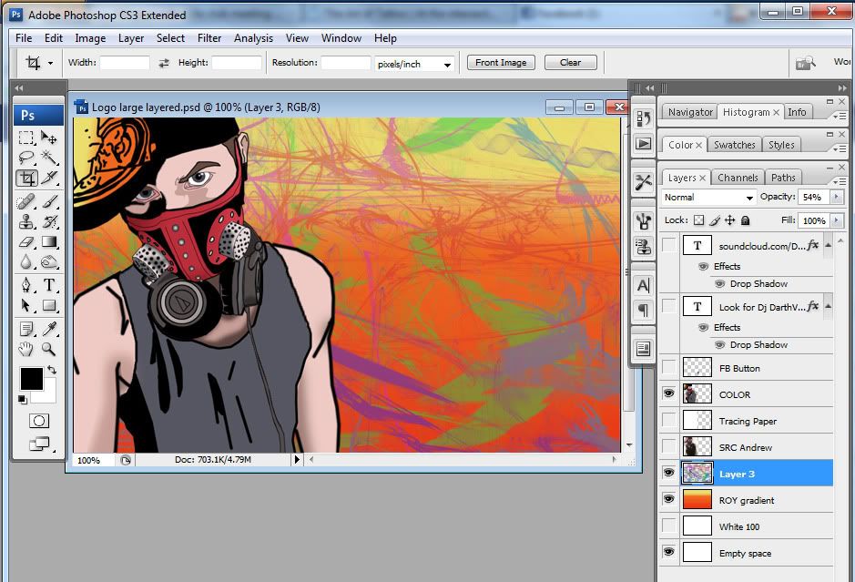
Task: Switch to the Navigator tab
Action: [x=690, y=112]
